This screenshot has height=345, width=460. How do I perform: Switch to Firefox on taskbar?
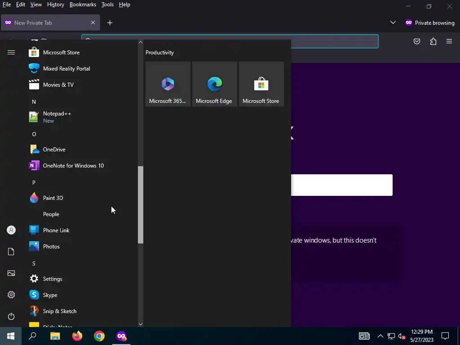pos(77,336)
